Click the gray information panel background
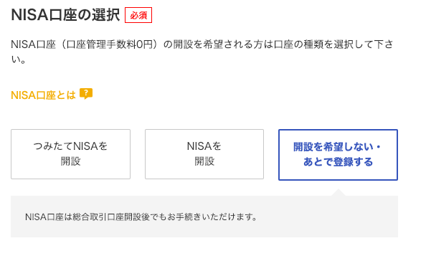 click(x=204, y=217)
